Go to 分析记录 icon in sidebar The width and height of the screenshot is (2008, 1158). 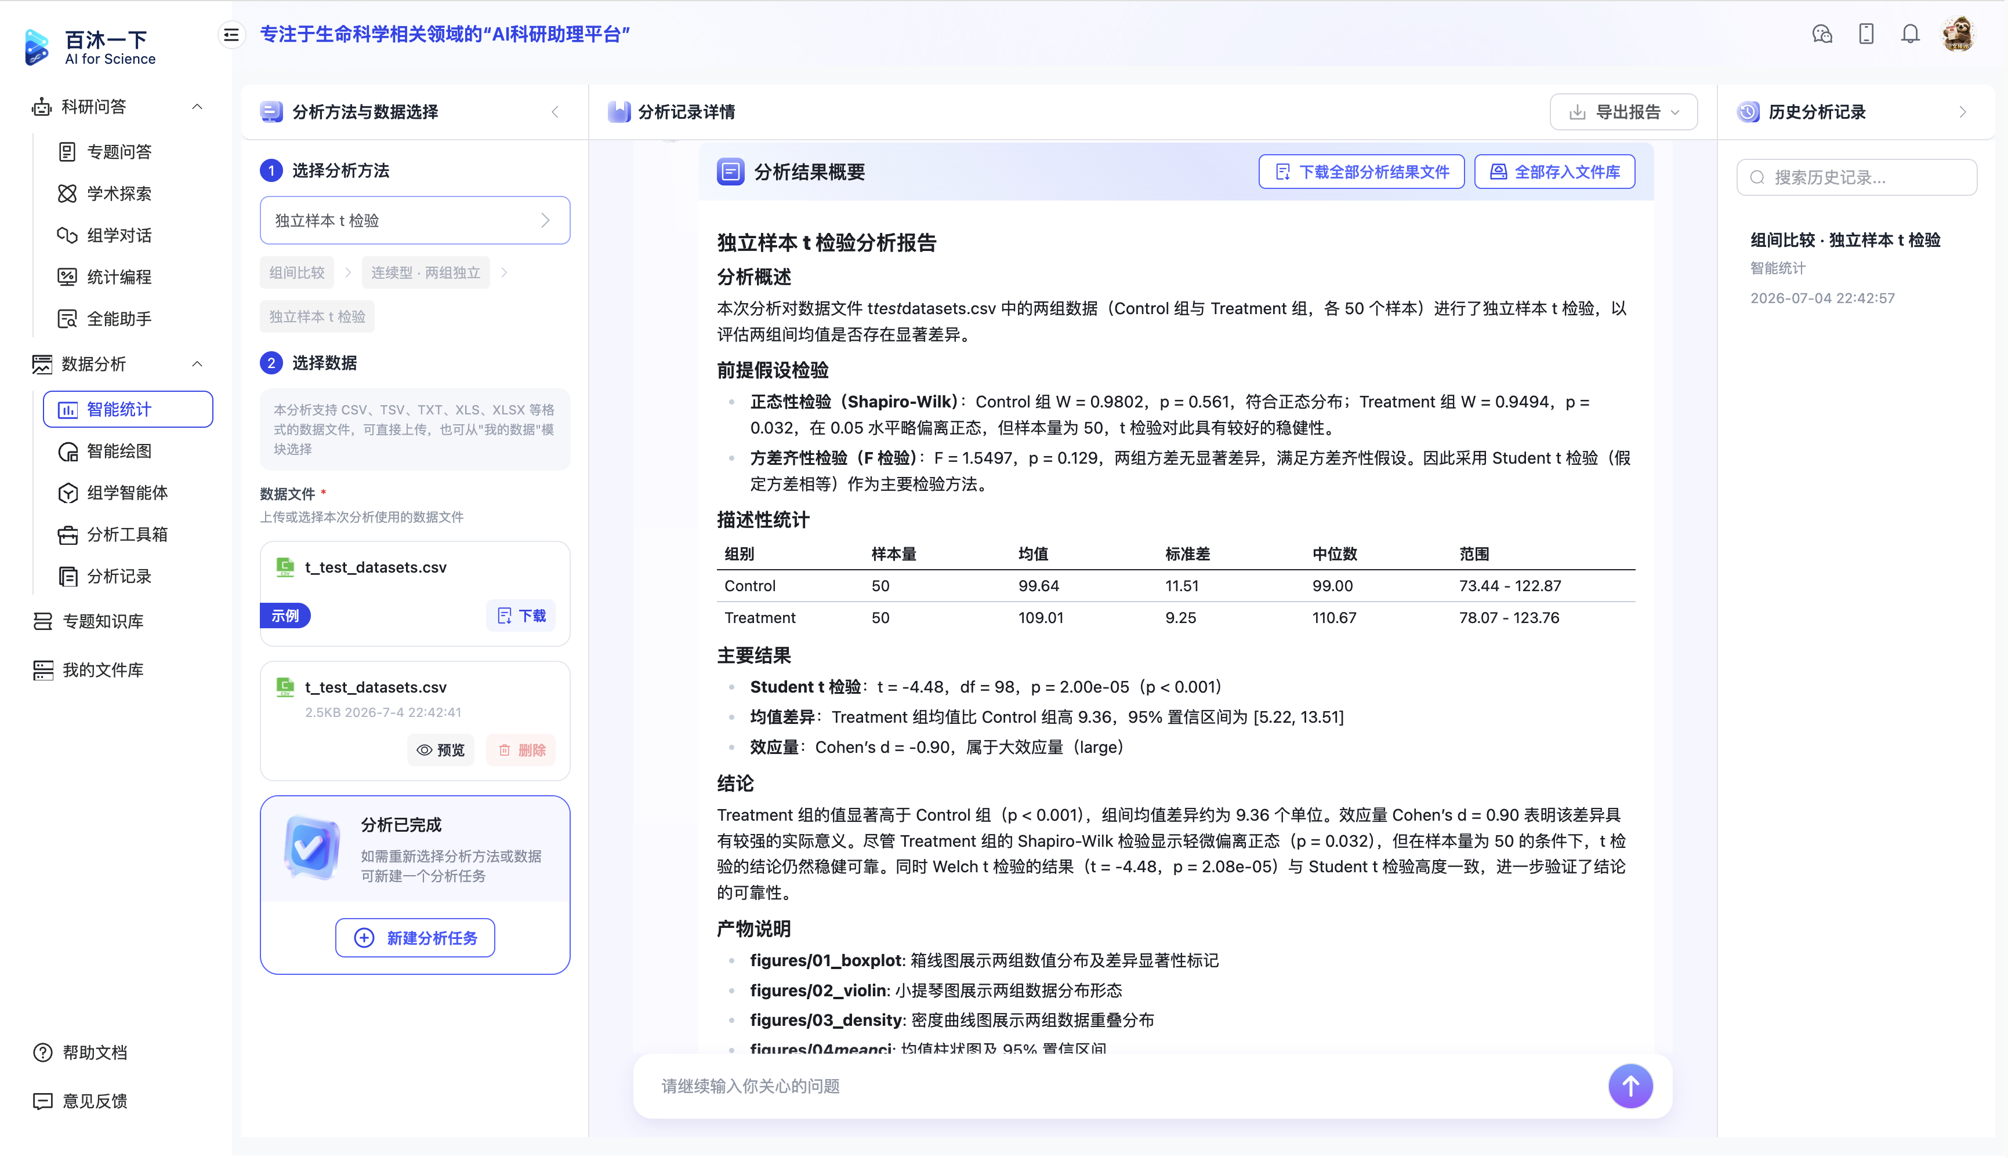pyautogui.click(x=68, y=576)
